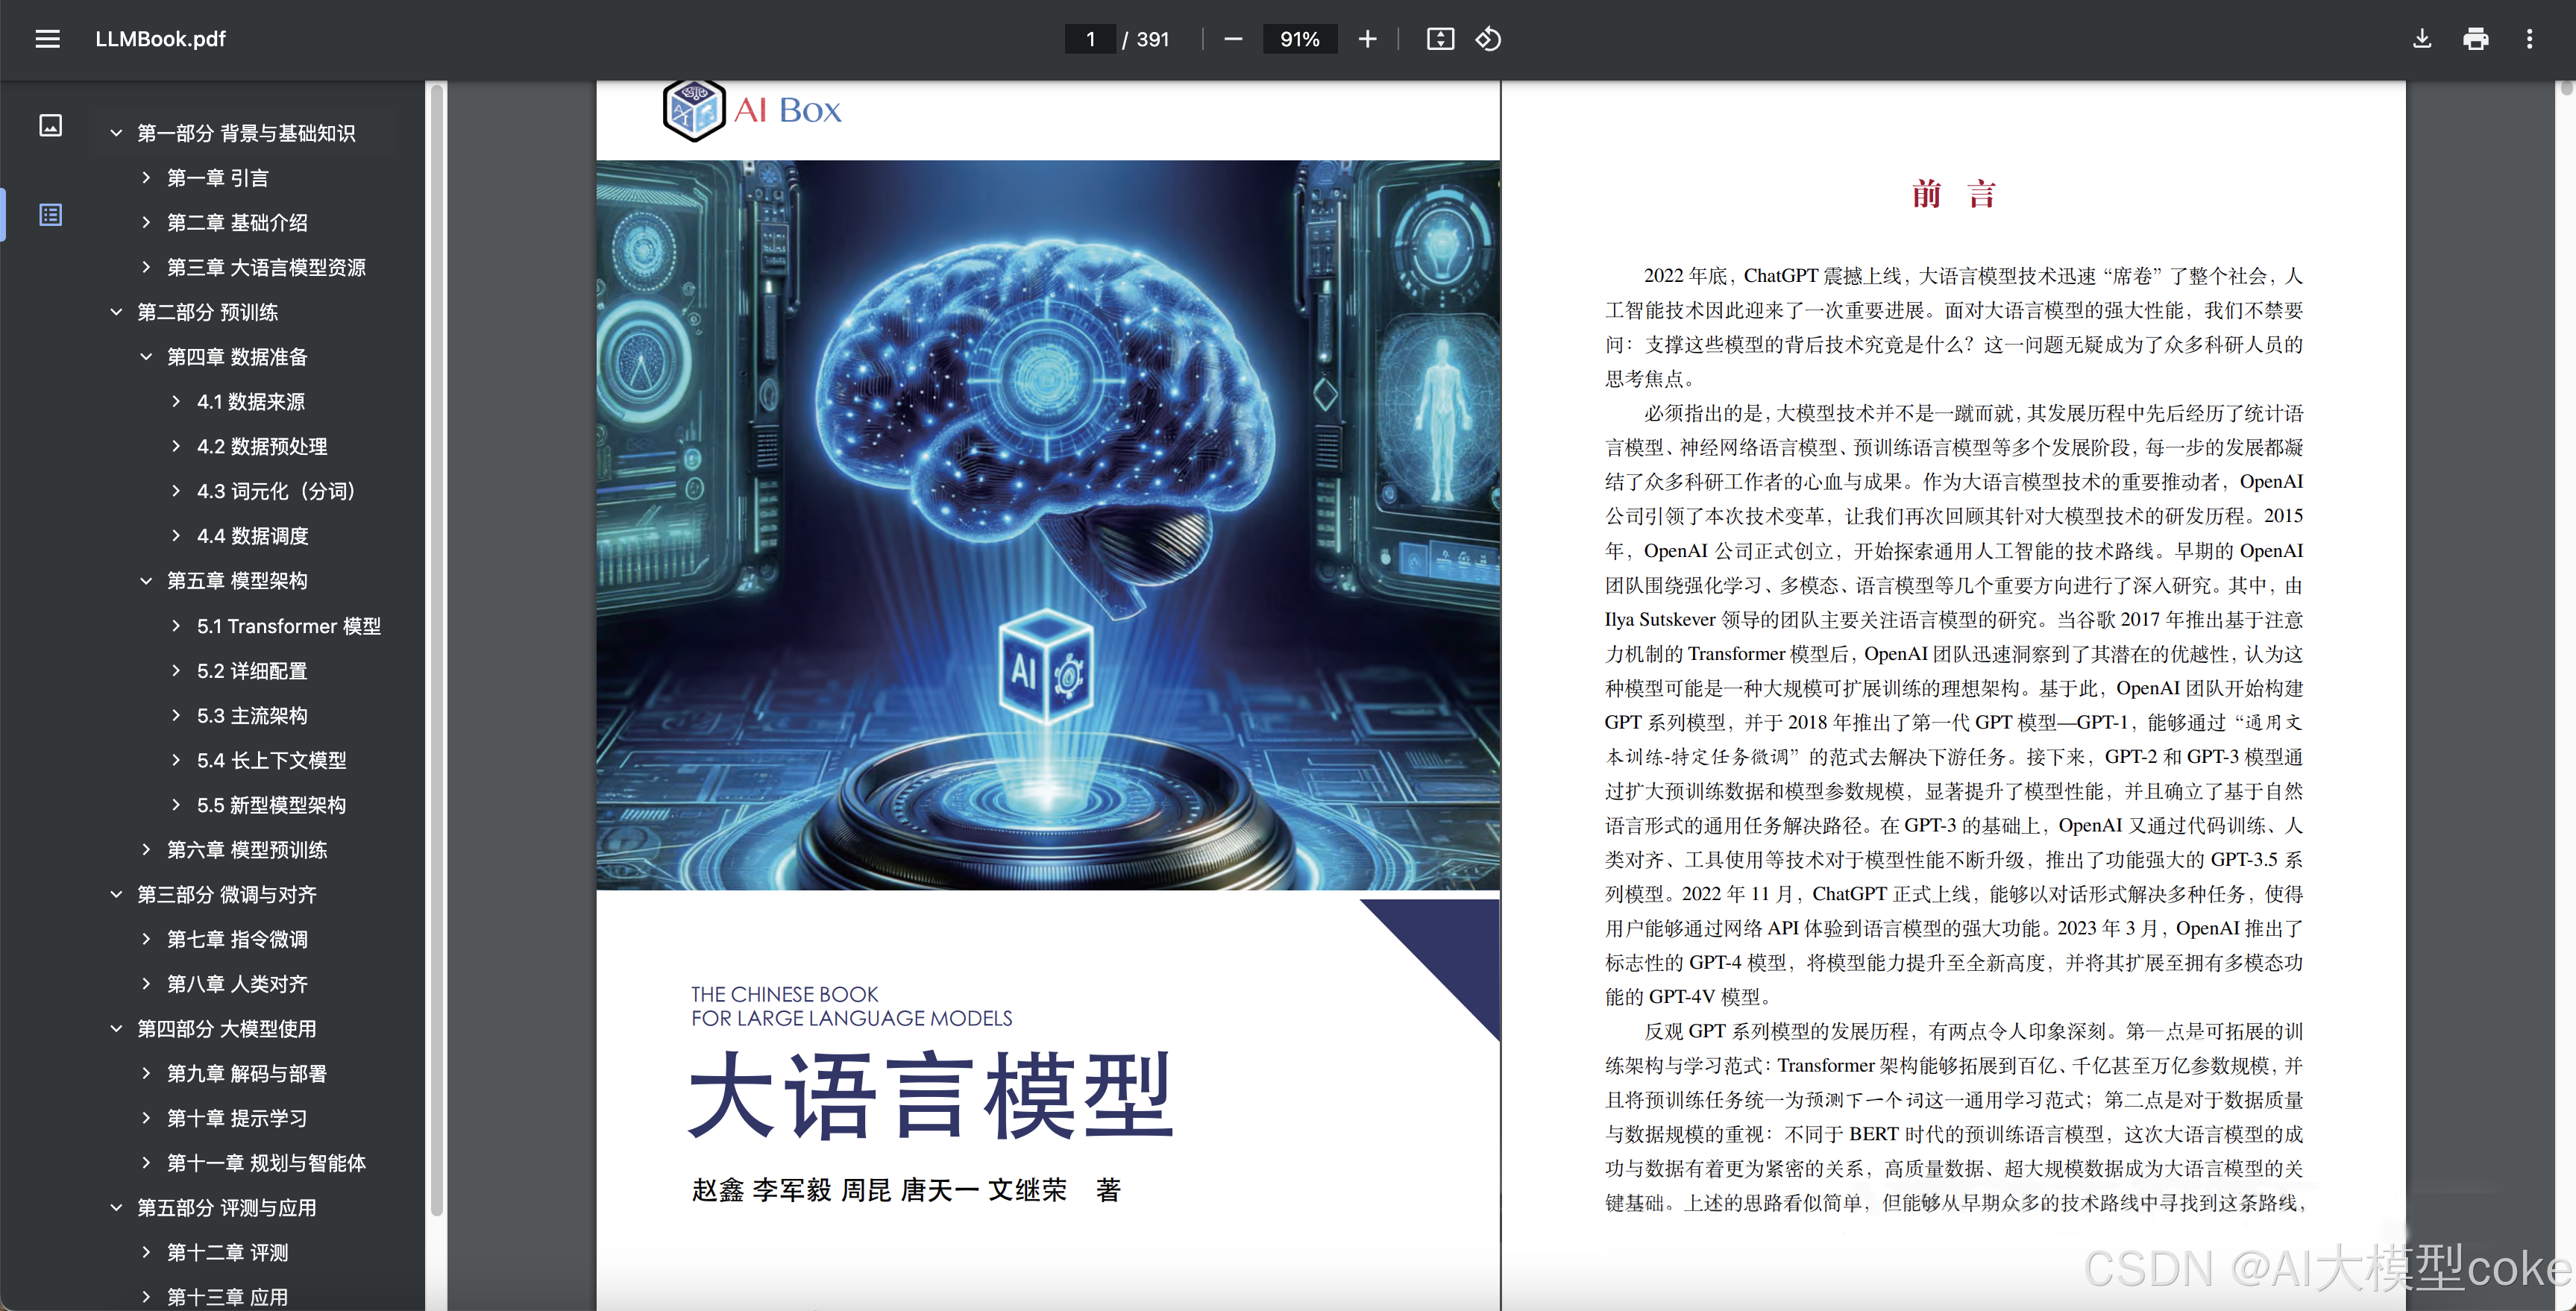Expand 第一章 引言 chapter
The height and width of the screenshot is (1311, 2576).
pos(146,178)
